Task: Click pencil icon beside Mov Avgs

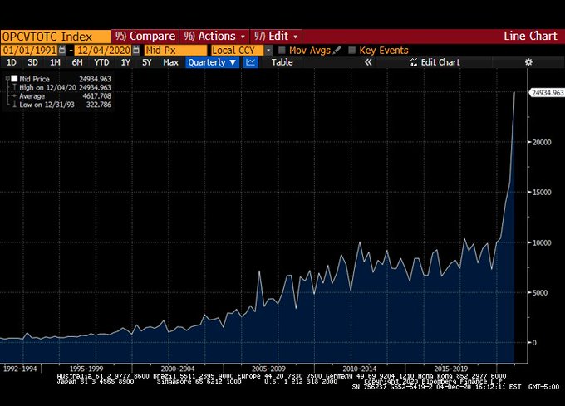Action: (x=337, y=50)
